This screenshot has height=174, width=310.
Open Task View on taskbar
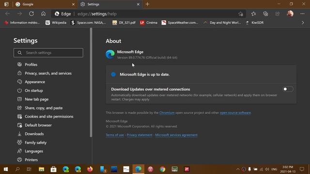point(29,169)
